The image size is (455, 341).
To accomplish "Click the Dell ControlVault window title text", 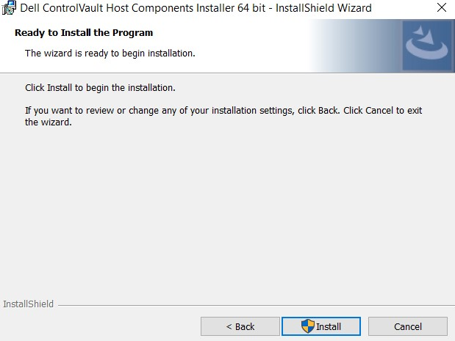I will (x=196, y=8).
